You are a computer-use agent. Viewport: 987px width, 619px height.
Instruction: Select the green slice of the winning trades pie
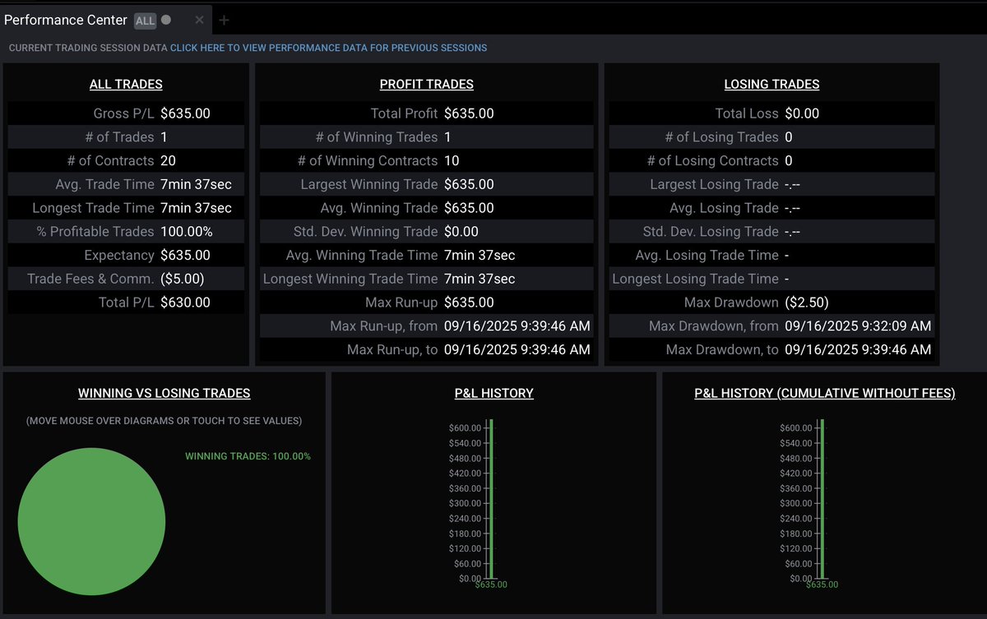[92, 521]
